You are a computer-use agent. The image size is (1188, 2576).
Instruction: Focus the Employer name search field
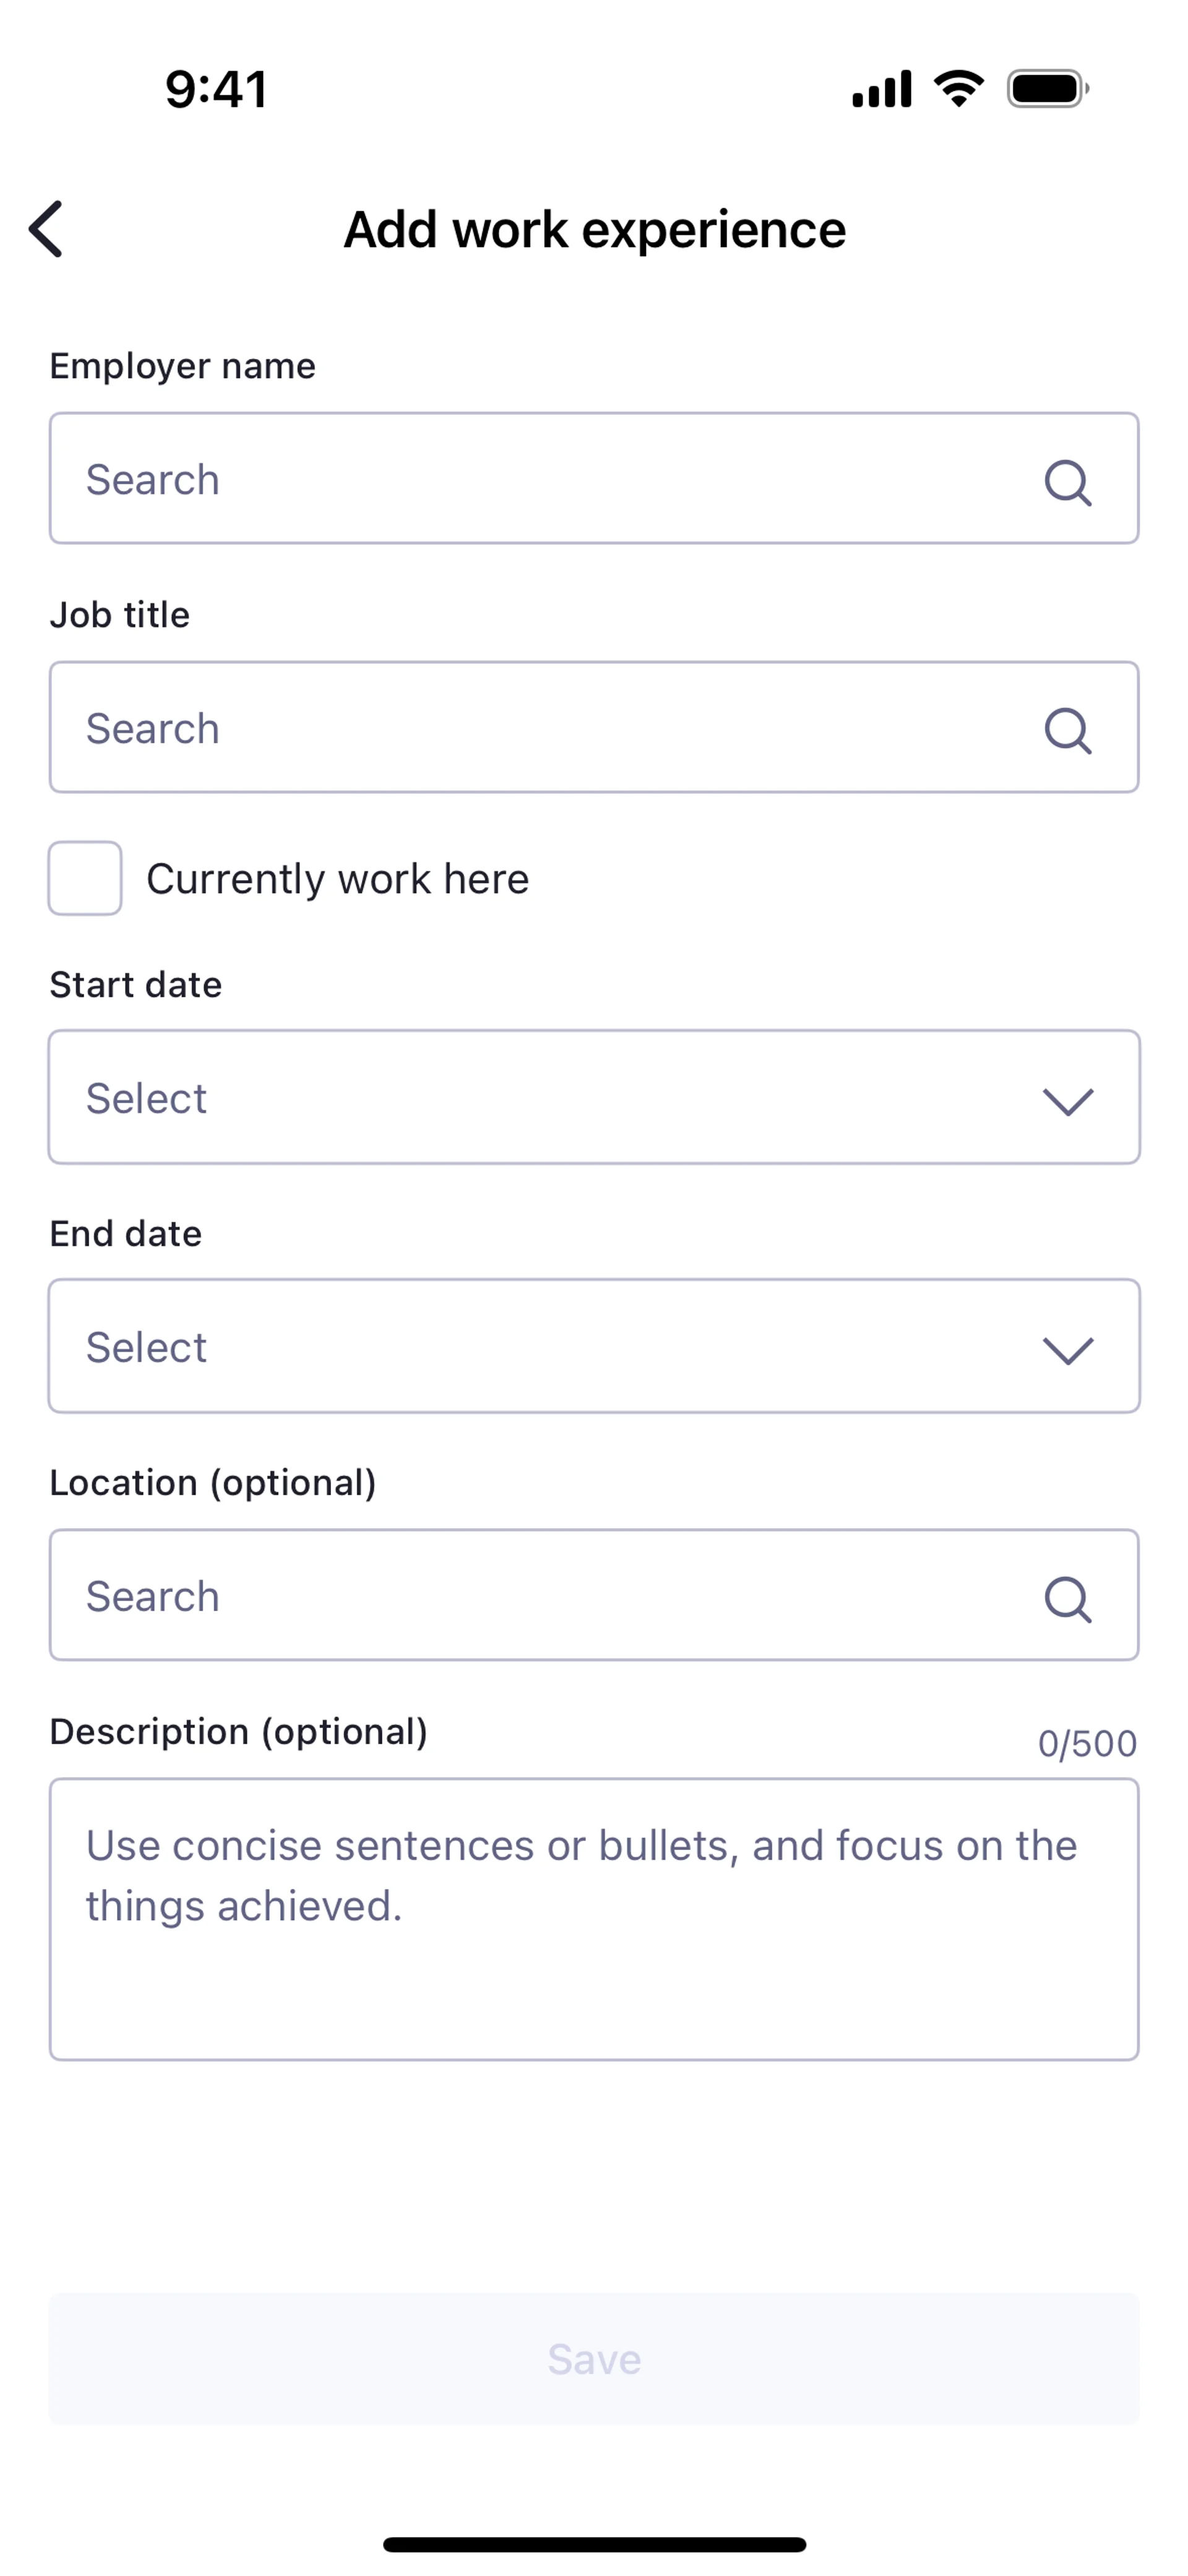coord(540,479)
